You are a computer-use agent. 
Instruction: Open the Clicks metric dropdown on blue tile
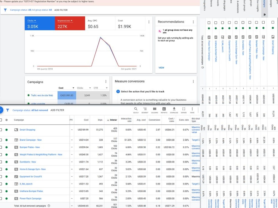[32, 21]
